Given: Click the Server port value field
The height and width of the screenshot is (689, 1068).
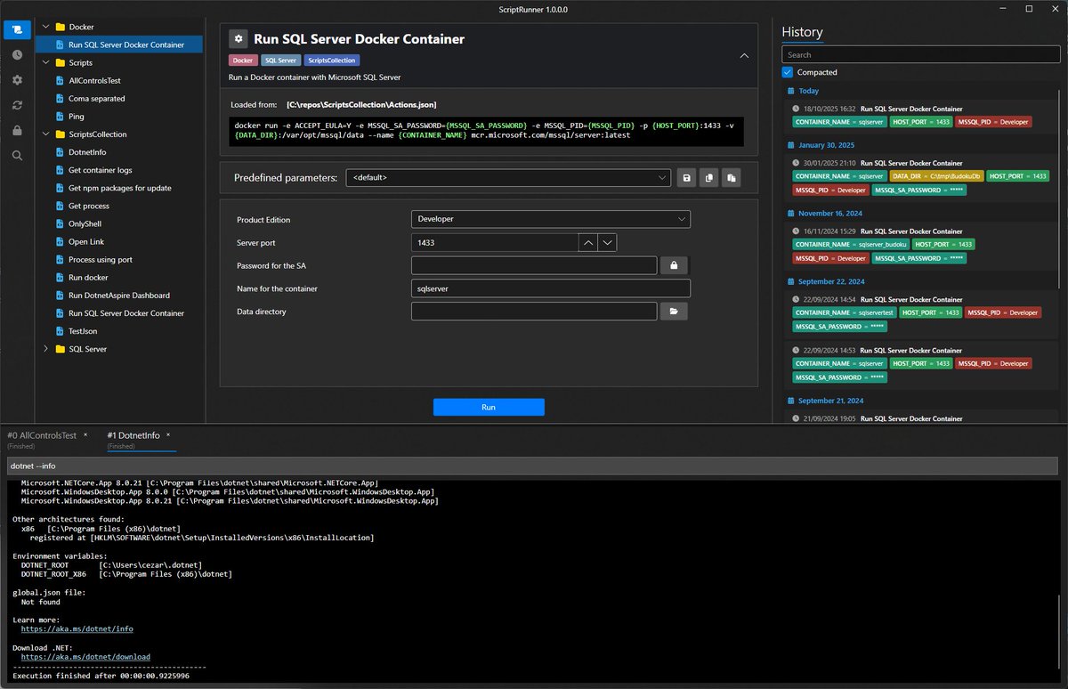Looking at the screenshot, I should [495, 242].
